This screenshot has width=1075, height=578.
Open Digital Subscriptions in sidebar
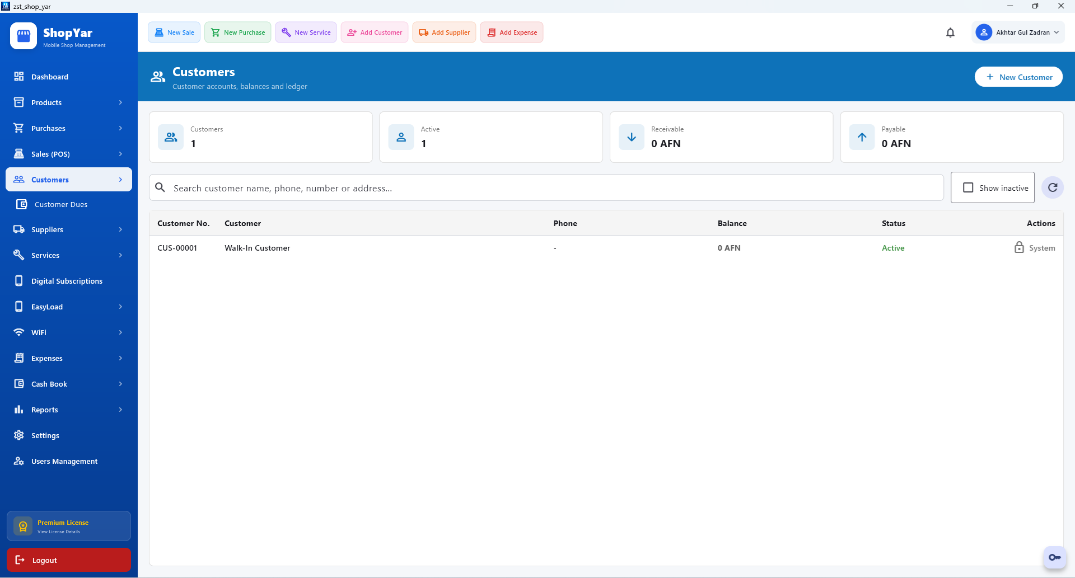[69, 281]
